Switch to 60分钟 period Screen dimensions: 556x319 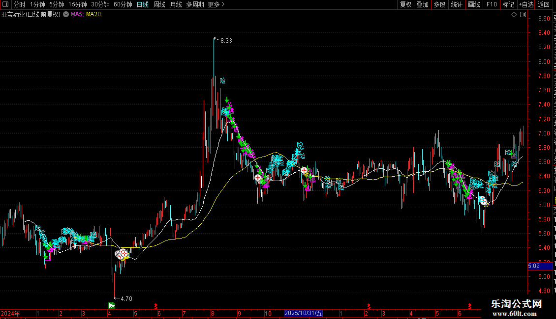tap(123, 4)
